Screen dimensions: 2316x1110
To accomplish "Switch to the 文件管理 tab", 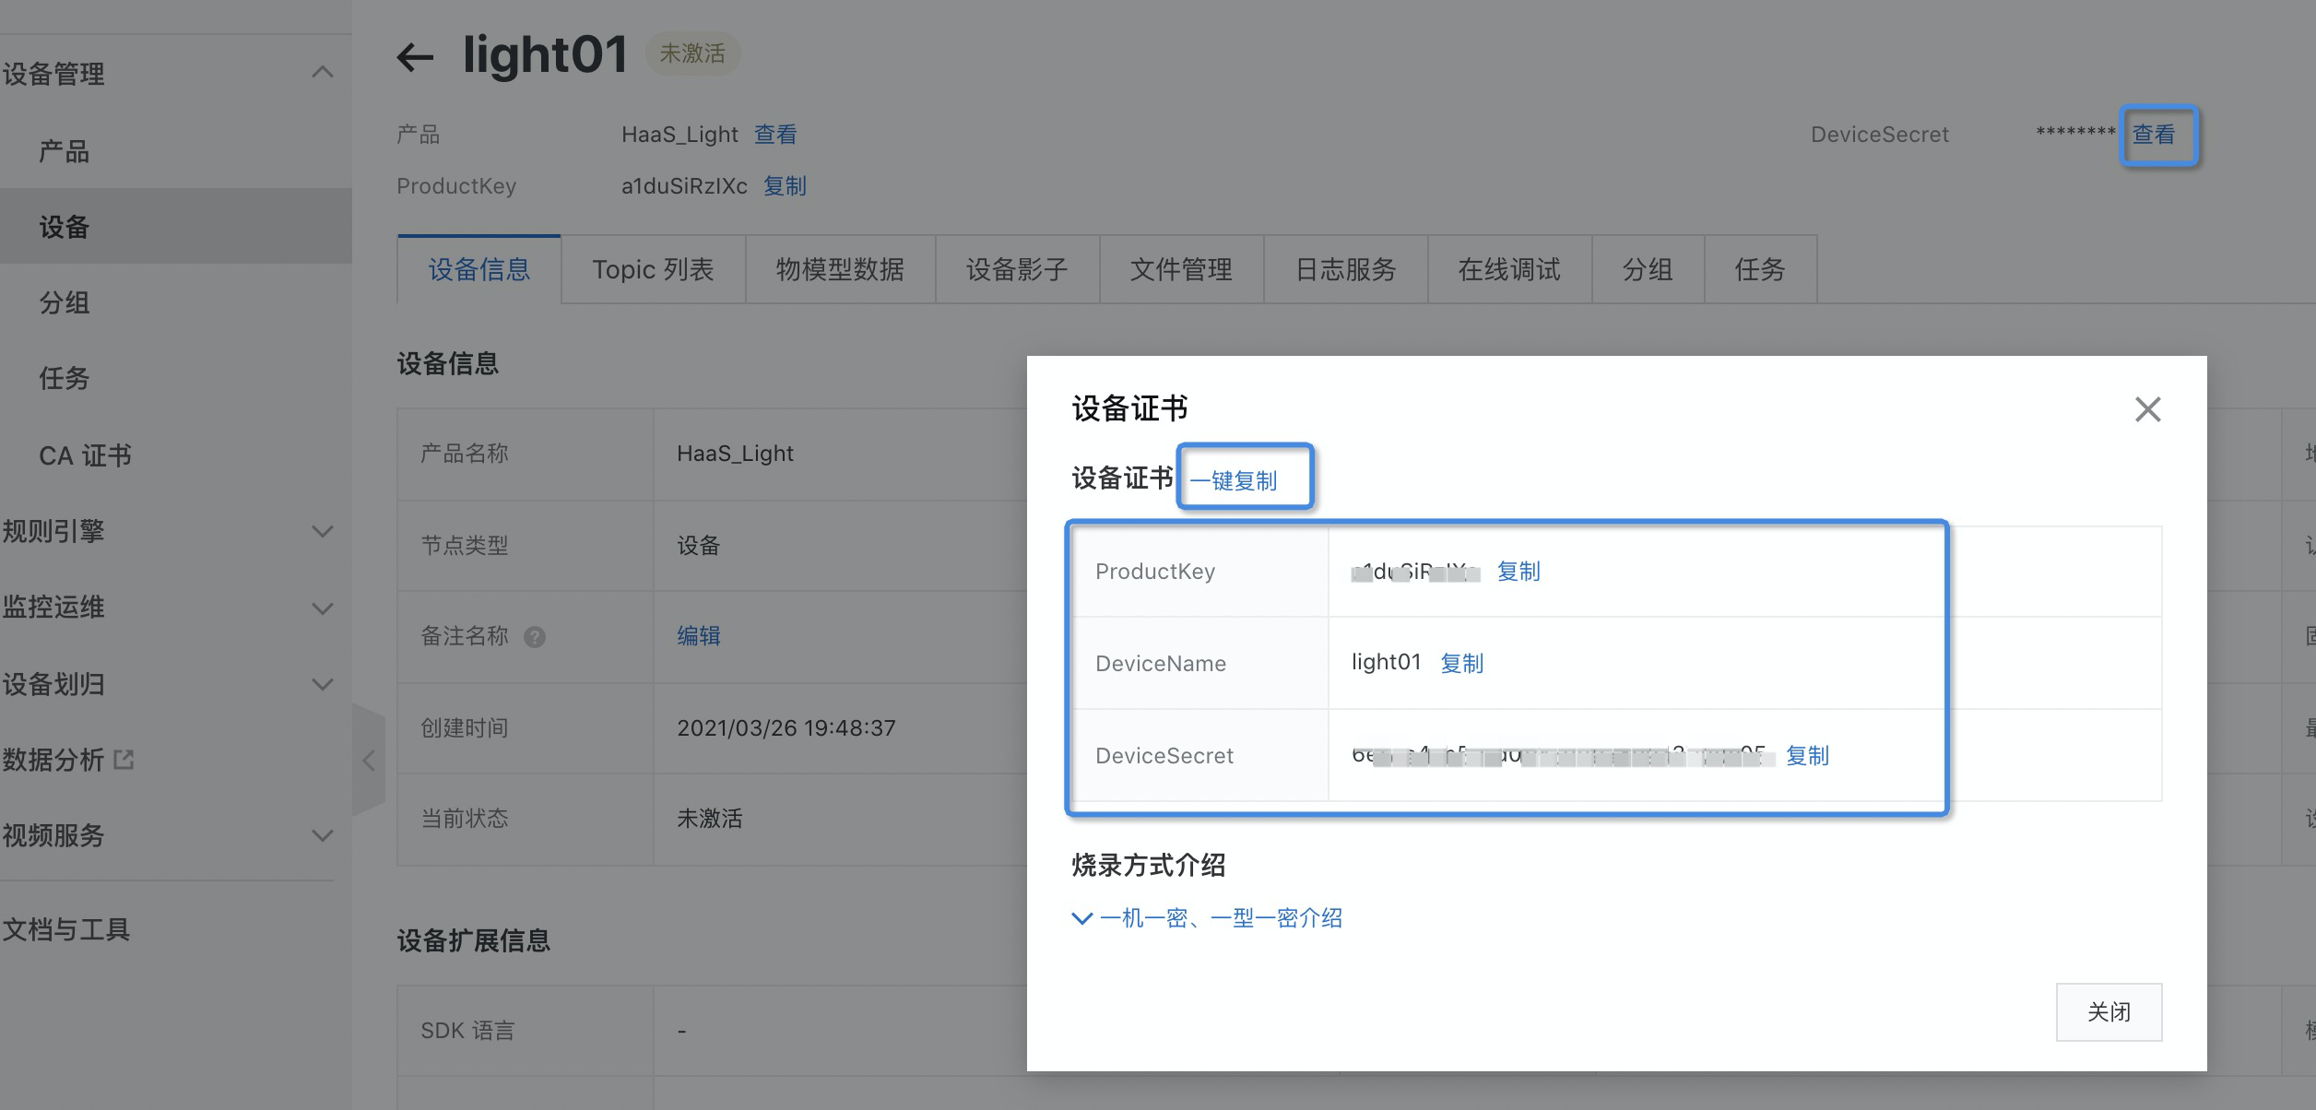I will coord(1181,269).
